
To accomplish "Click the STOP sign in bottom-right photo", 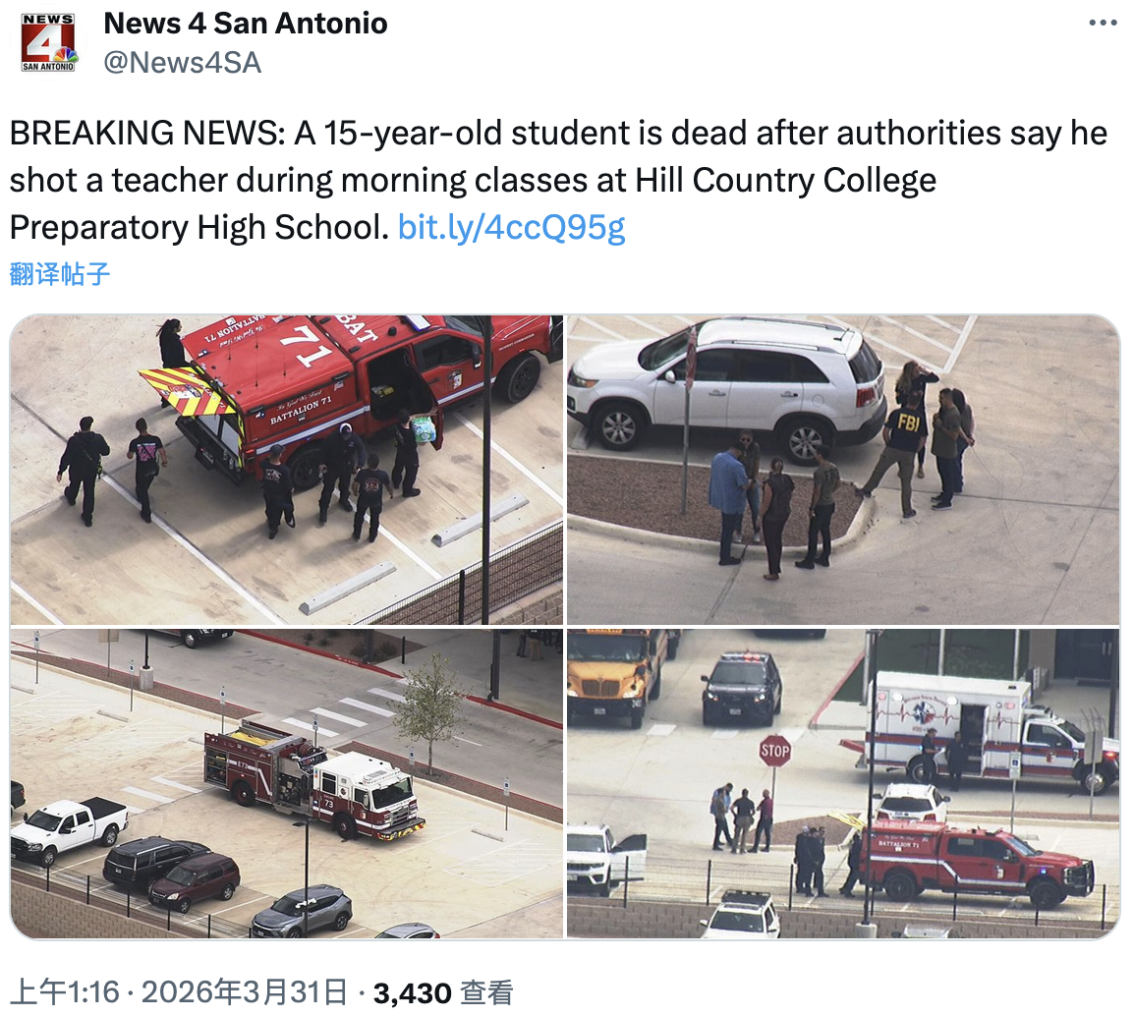I will 774,752.
